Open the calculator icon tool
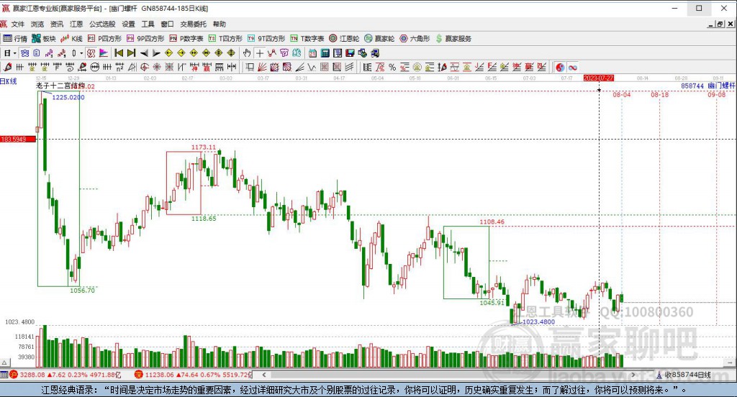 point(325,53)
